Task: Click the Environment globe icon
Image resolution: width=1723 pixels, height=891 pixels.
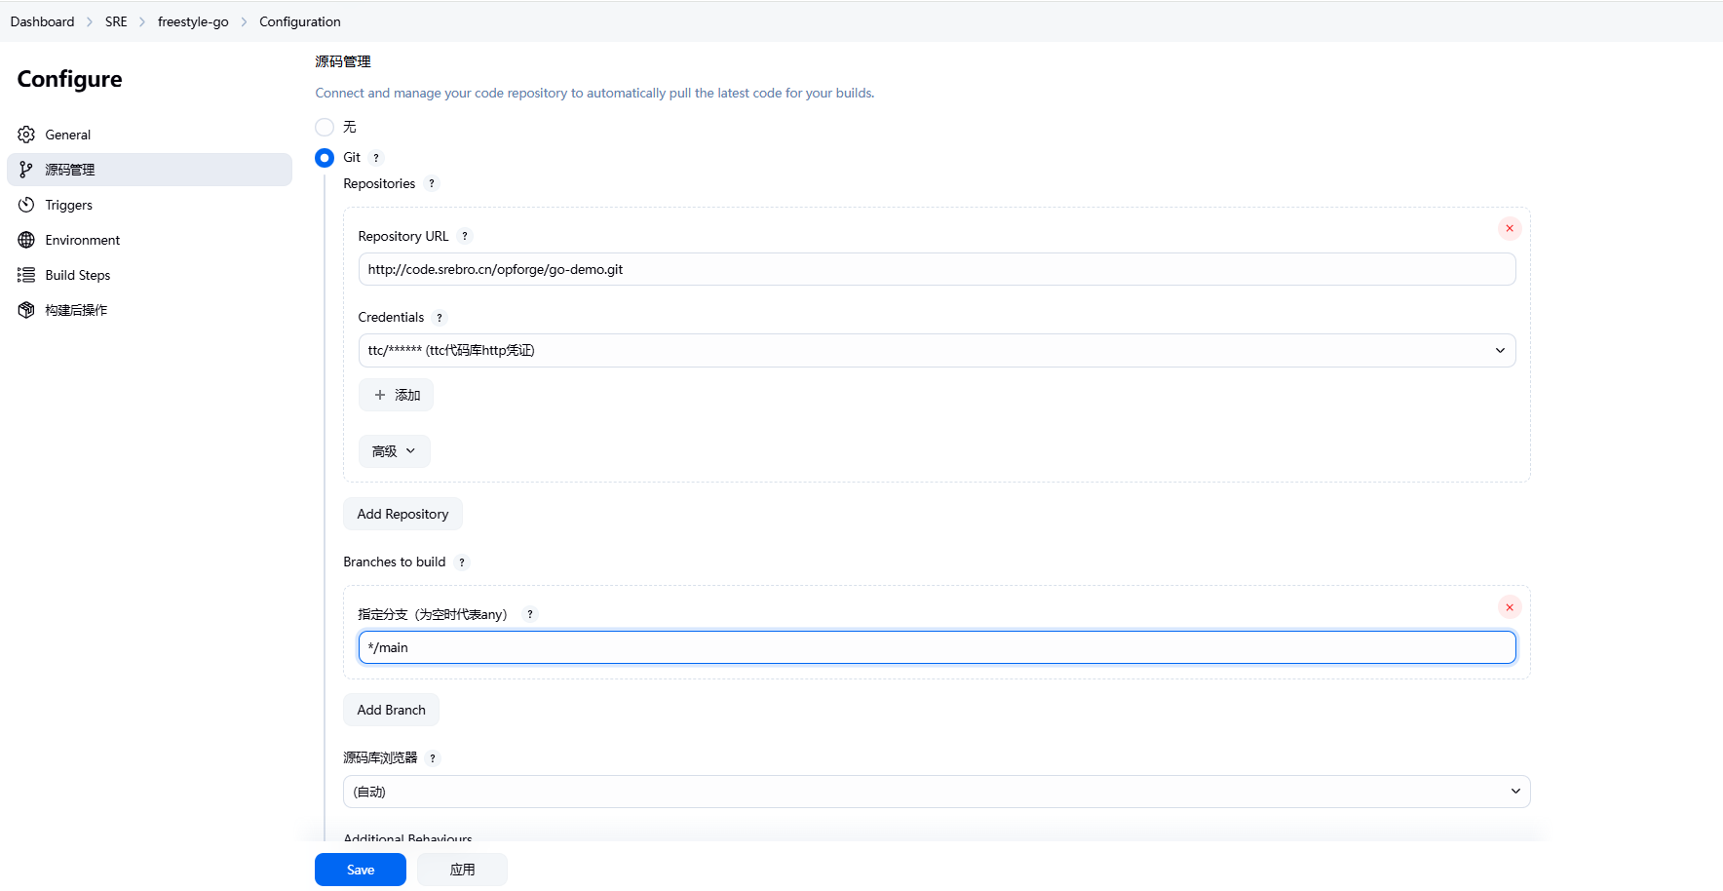Action: [x=26, y=240]
